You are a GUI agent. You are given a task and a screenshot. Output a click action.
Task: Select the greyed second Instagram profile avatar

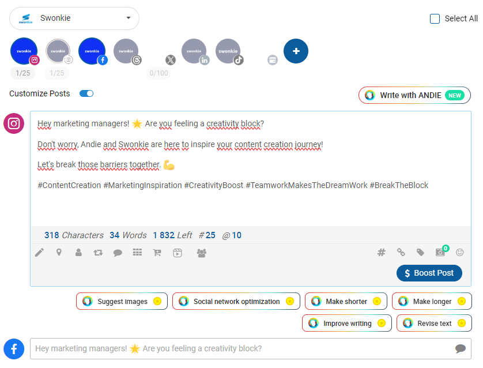point(58,51)
